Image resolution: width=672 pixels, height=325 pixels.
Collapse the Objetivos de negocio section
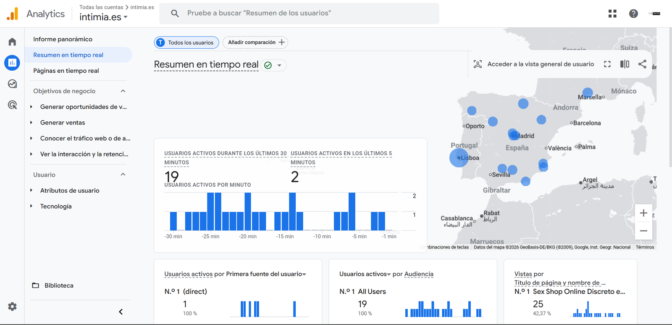[x=123, y=91]
